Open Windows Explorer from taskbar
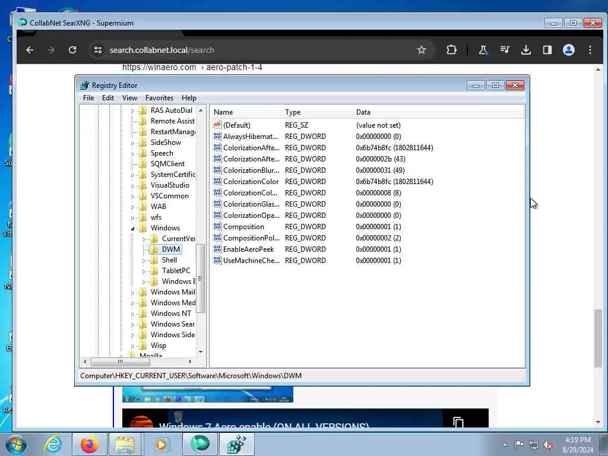The height and width of the screenshot is (456, 608). [x=125, y=444]
